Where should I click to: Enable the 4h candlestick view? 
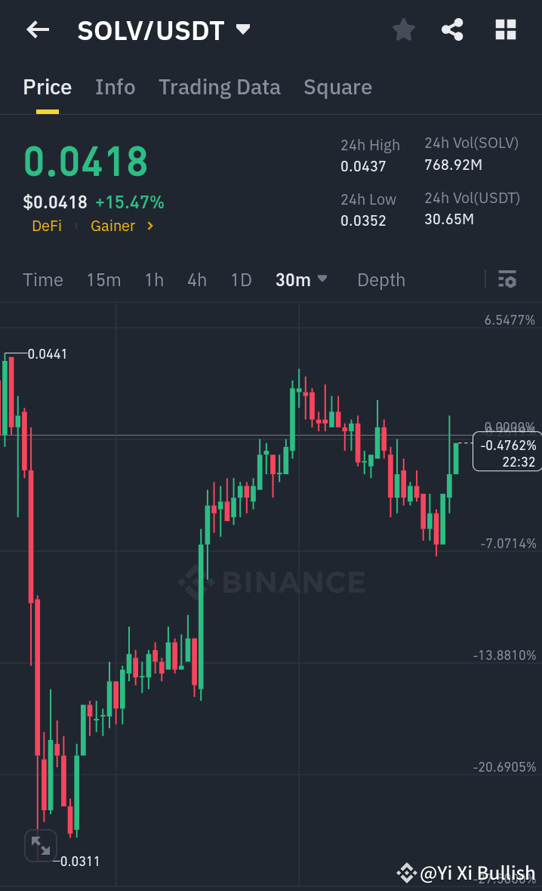pos(196,279)
